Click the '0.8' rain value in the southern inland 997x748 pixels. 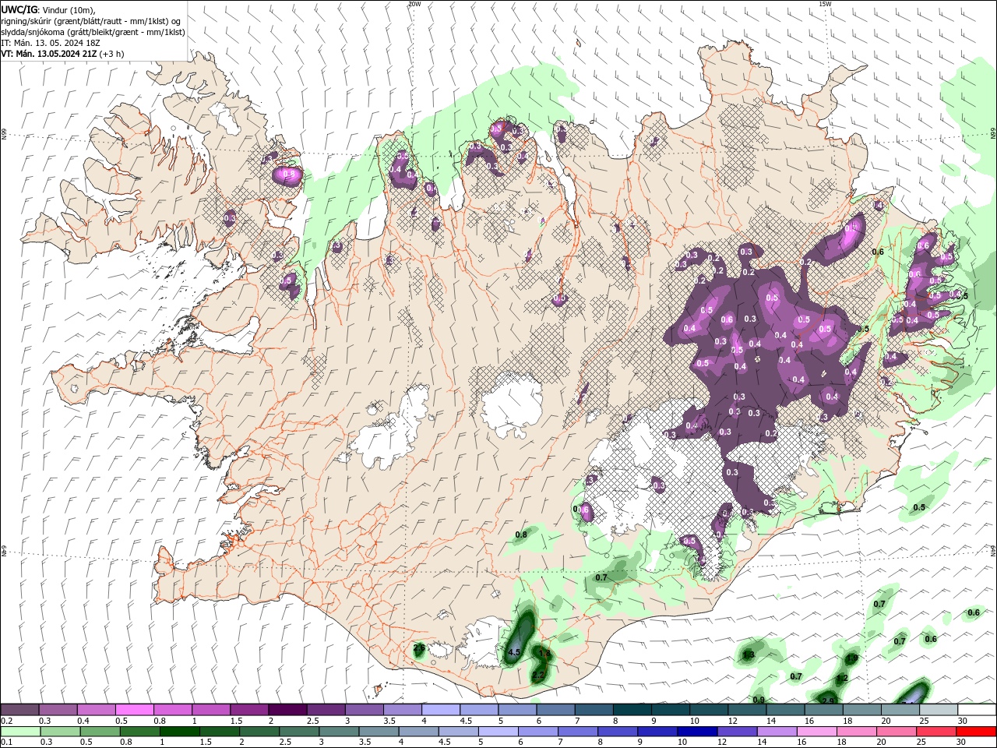coord(521,535)
